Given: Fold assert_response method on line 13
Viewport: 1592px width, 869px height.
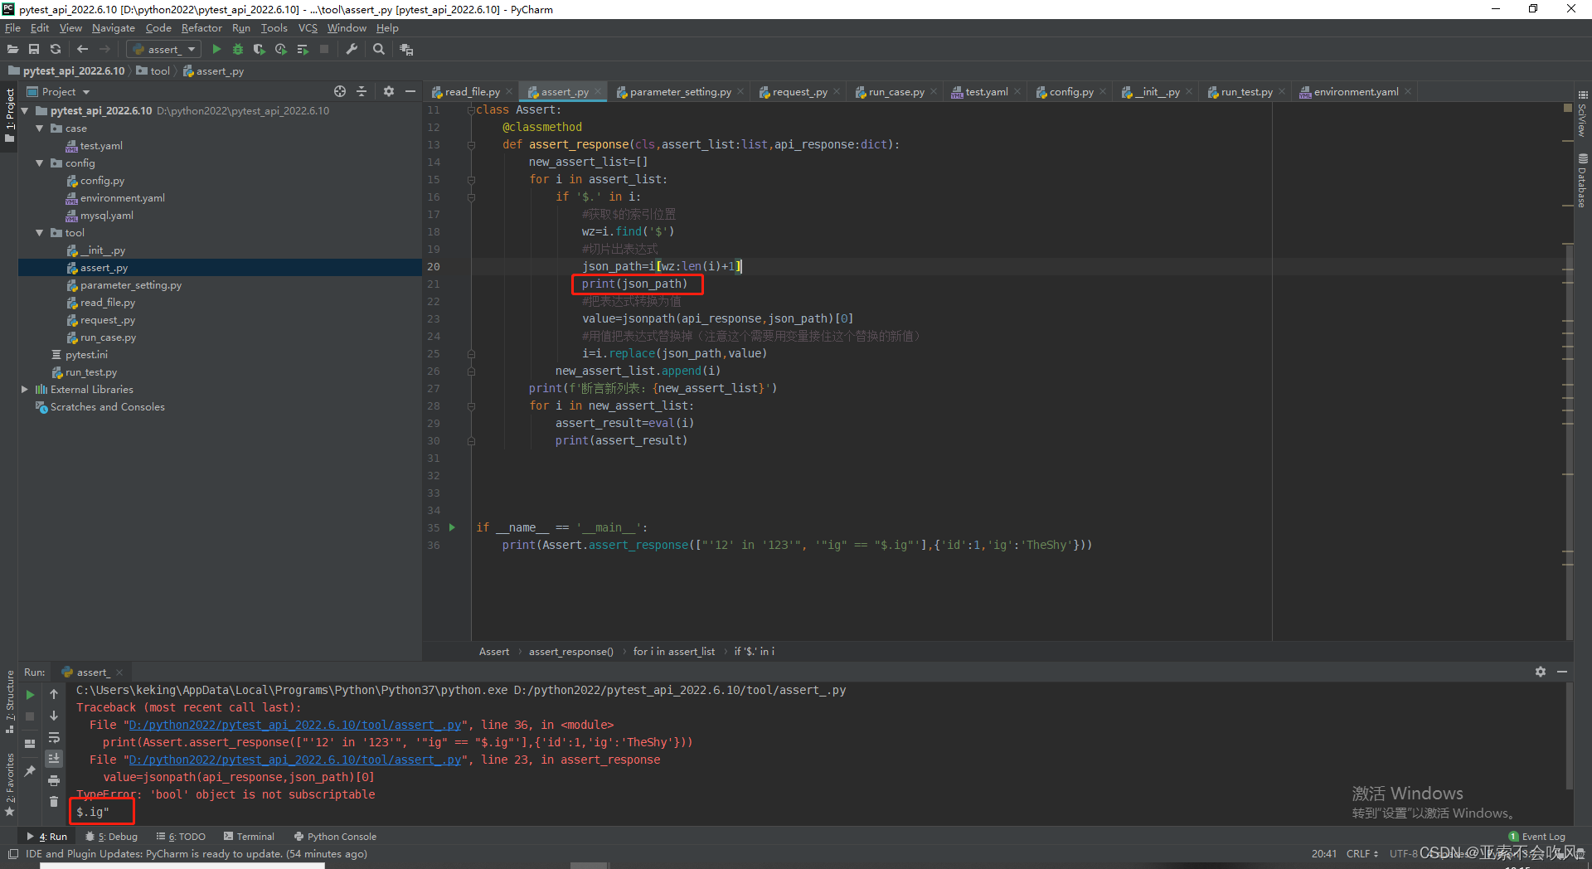Looking at the screenshot, I should tap(471, 144).
